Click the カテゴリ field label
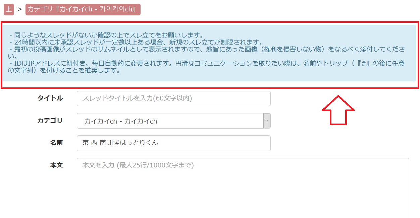Screen dimensions: 420x218 (x=50, y=121)
